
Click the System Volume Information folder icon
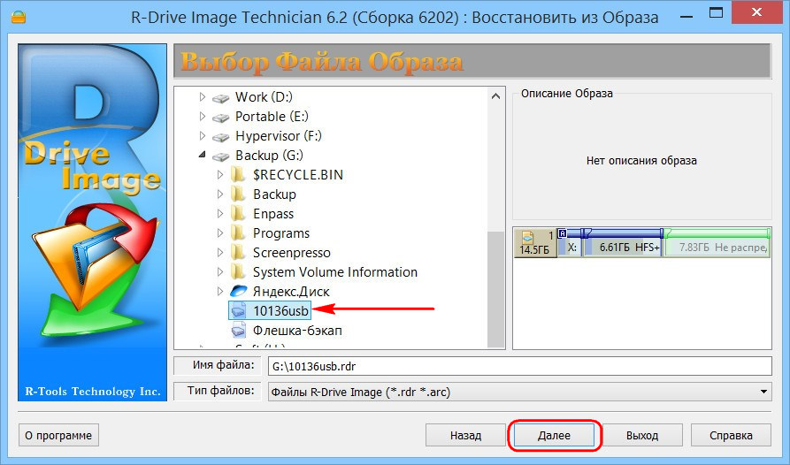tap(238, 272)
